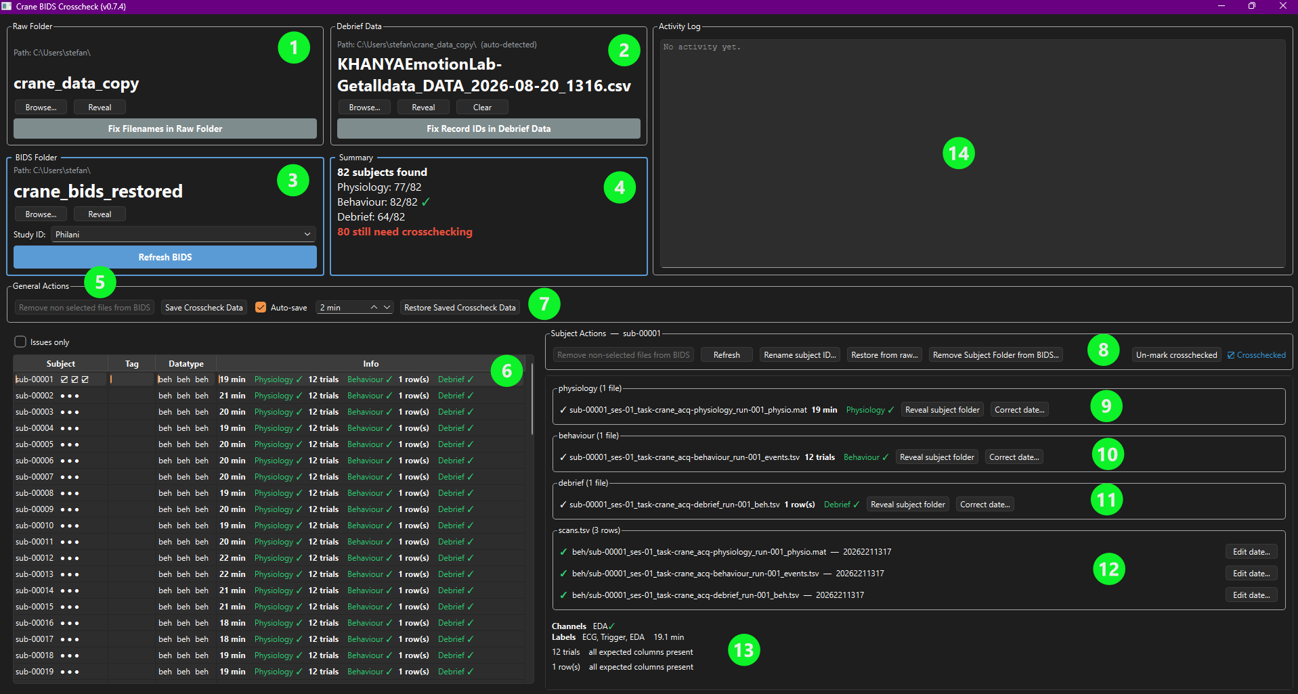Open the Study ID dropdown showing Philani
The height and width of the screenshot is (694, 1298).
click(183, 234)
